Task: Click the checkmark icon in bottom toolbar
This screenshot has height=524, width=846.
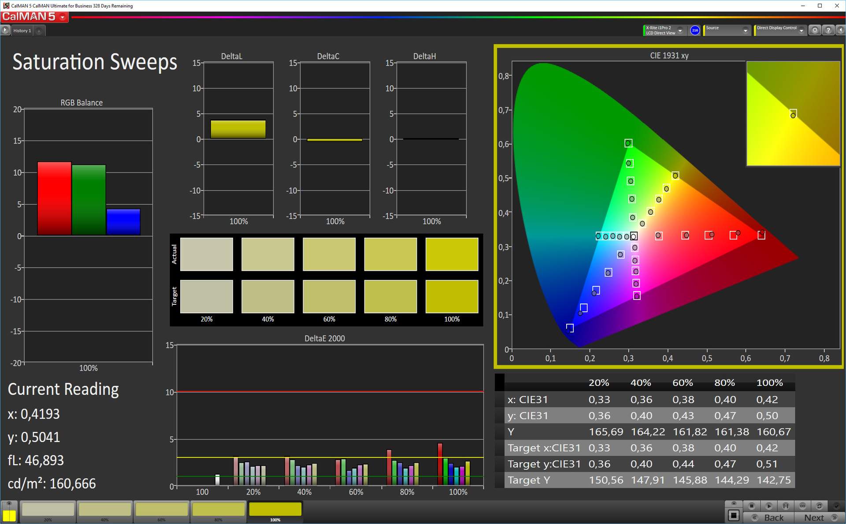Action: point(836,505)
